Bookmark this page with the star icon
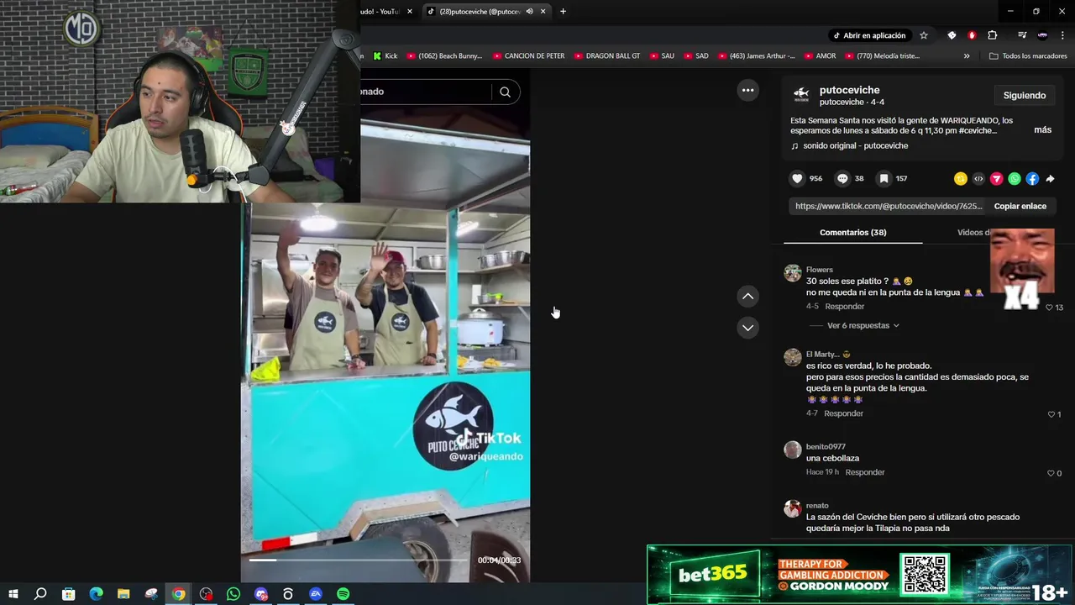 pos(924,35)
